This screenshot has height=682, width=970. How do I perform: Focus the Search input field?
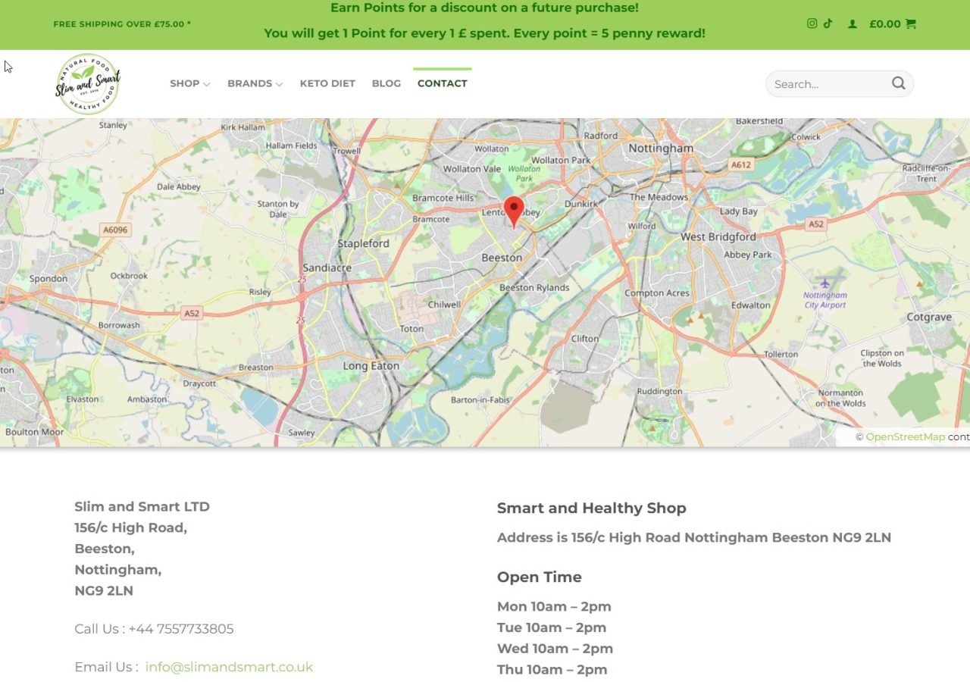[x=826, y=84]
